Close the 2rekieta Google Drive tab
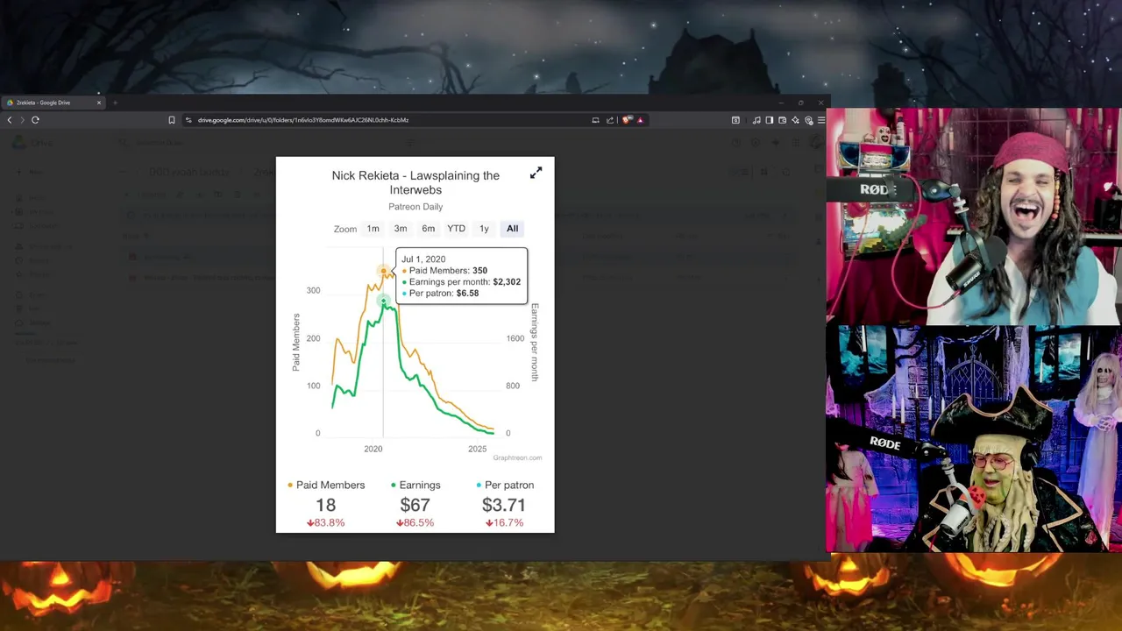 99,103
